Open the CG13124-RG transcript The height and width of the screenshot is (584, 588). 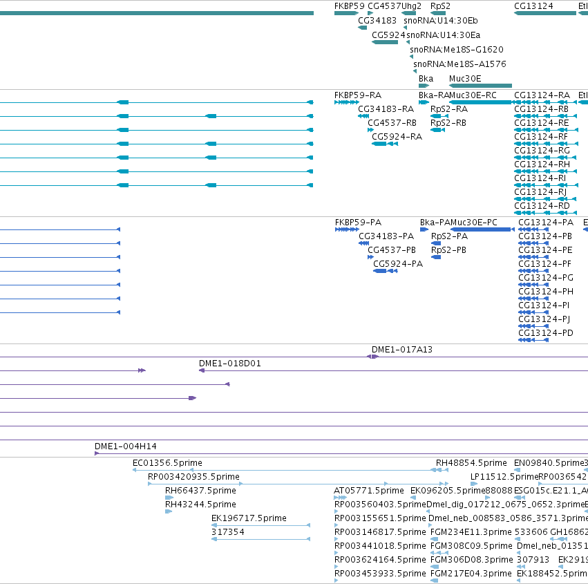pos(546,158)
